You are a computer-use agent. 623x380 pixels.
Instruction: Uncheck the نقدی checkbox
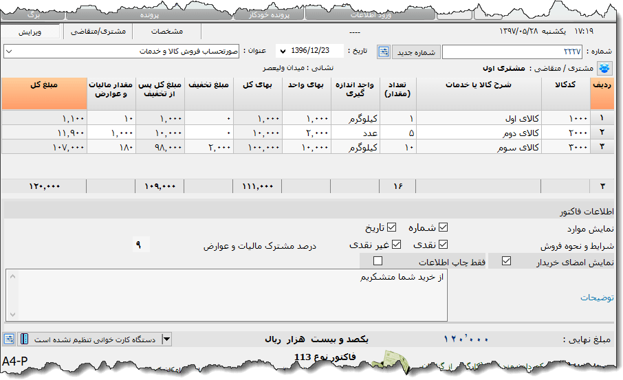pos(443,245)
